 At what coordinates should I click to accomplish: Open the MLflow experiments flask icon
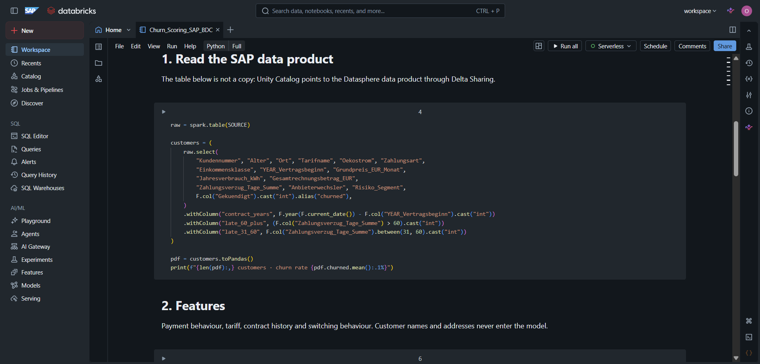(749, 47)
